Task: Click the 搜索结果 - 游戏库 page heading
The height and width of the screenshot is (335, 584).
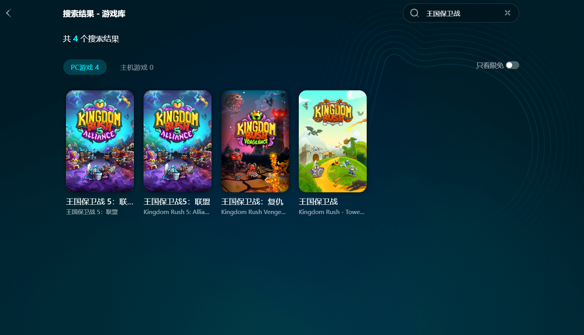Action: 94,14
